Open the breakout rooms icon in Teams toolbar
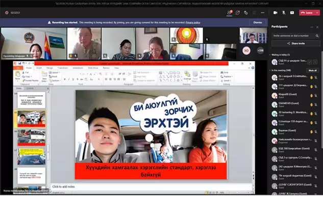 click(x=246, y=13)
